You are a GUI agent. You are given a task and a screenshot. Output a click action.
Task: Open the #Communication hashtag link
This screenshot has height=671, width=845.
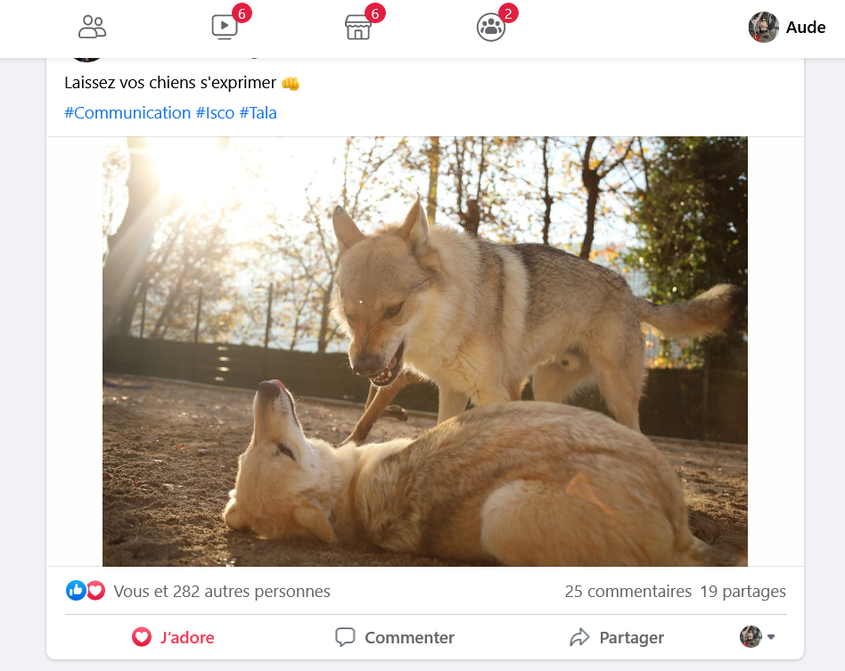127,112
